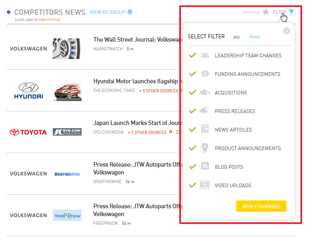Click the Toyota logo
This screenshot has width=312, height=245.
point(28,132)
